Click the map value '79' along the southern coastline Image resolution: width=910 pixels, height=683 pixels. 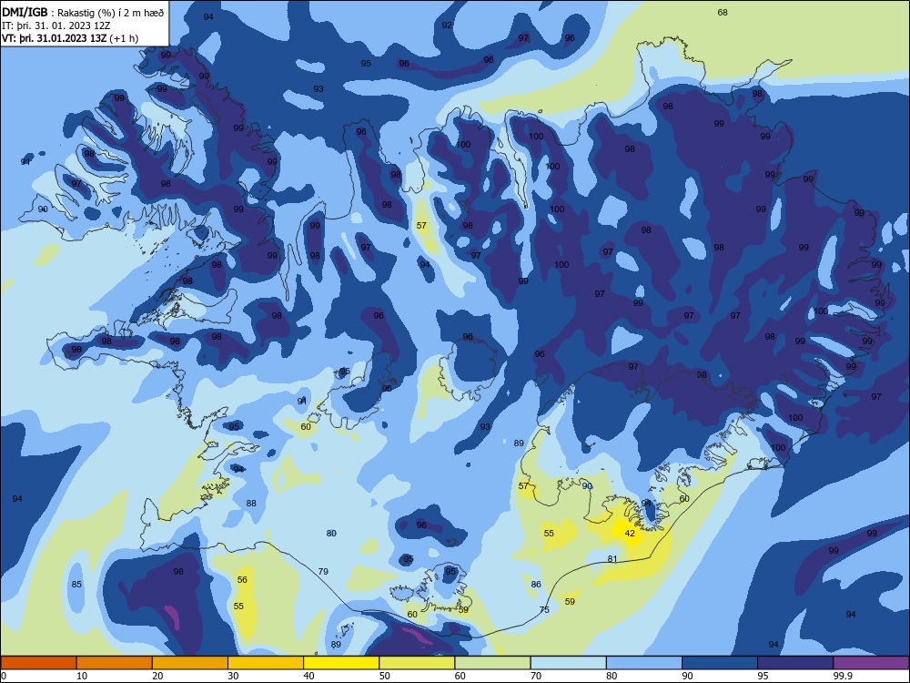[x=323, y=572]
